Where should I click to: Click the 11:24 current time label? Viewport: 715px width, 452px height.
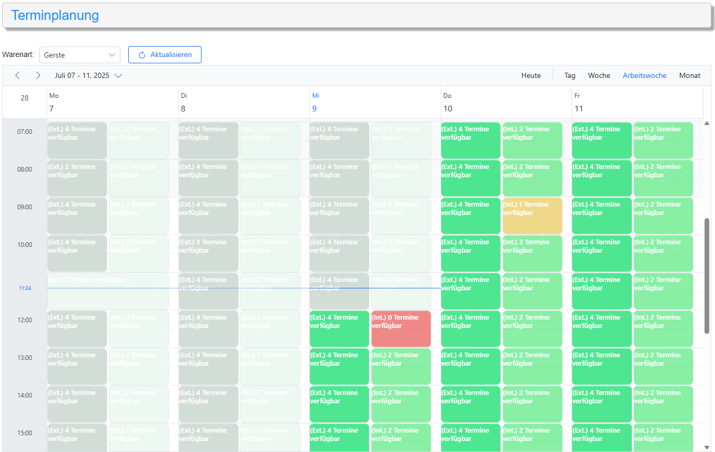tap(25, 288)
